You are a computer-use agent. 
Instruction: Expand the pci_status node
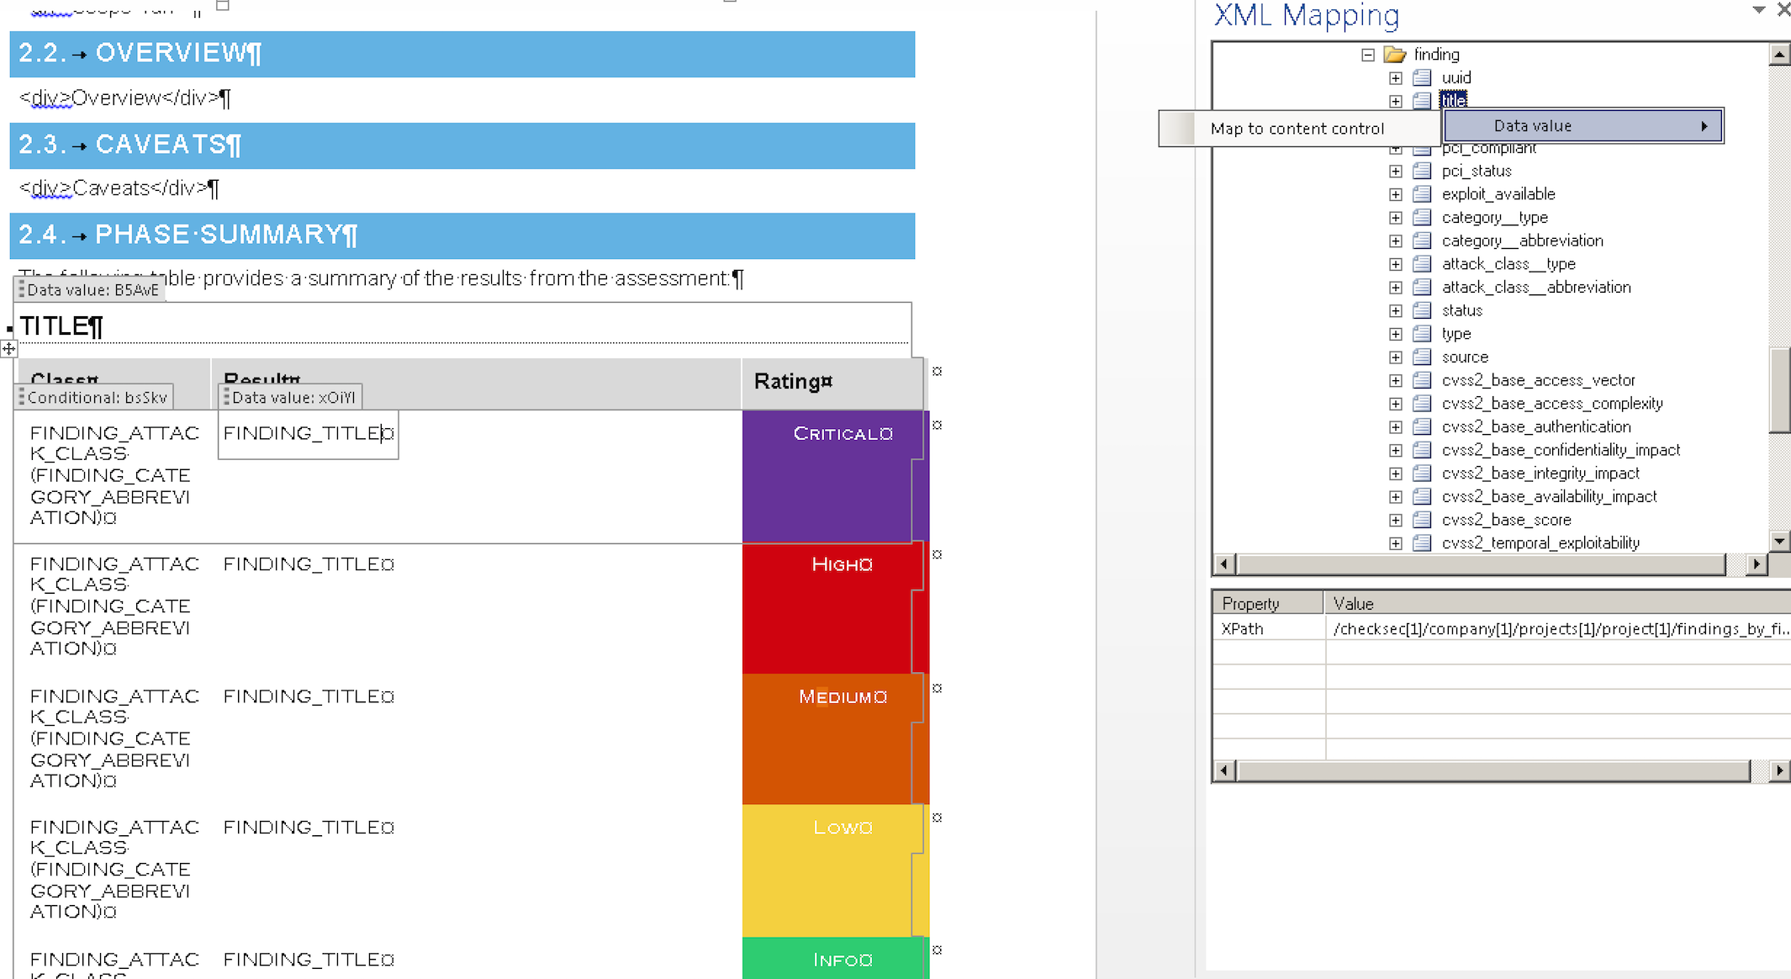point(1396,171)
